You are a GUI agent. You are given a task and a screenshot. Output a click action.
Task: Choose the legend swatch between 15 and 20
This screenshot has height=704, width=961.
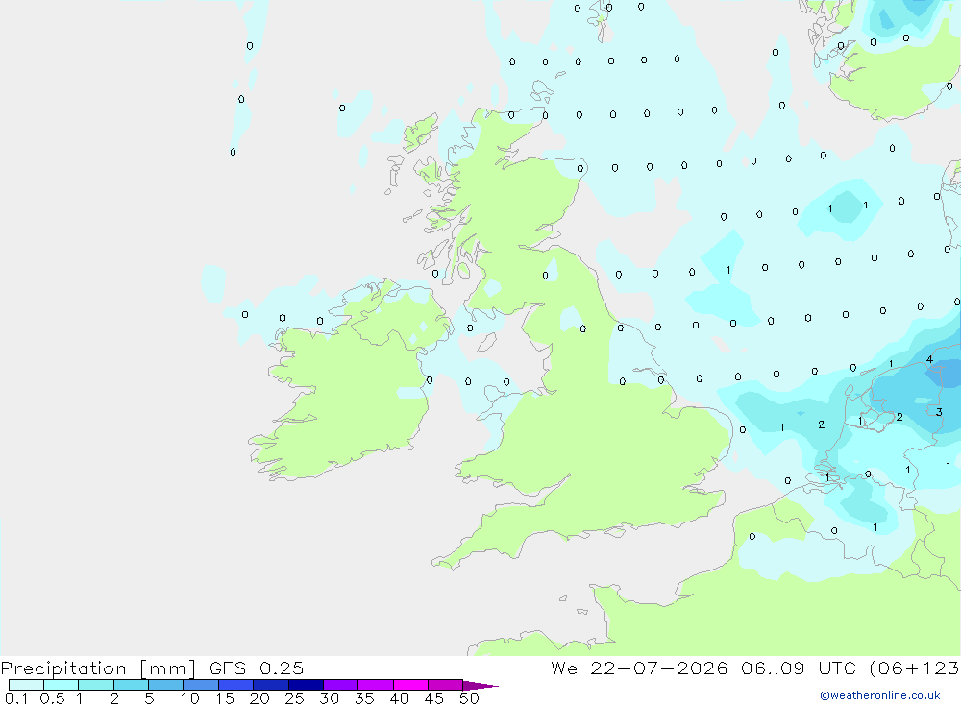coord(236,685)
